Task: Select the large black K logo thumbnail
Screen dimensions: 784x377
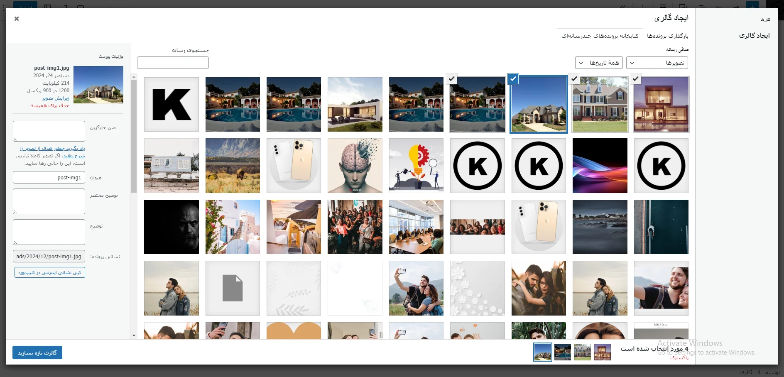Action: pyautogui.click(x=171, y=104)
